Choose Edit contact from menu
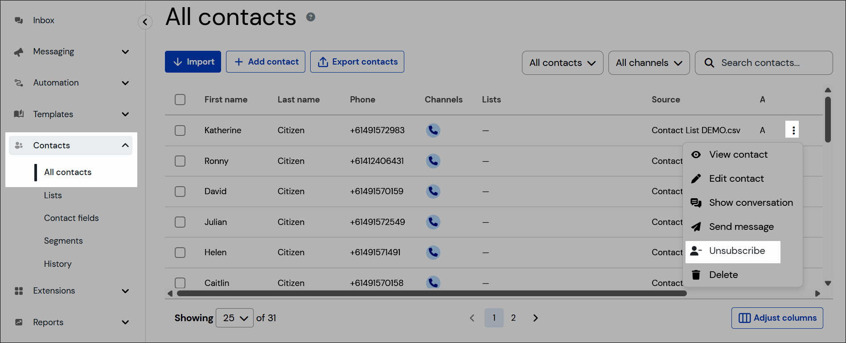The height and width of the screenshot is (343, 846). (743, 179)
